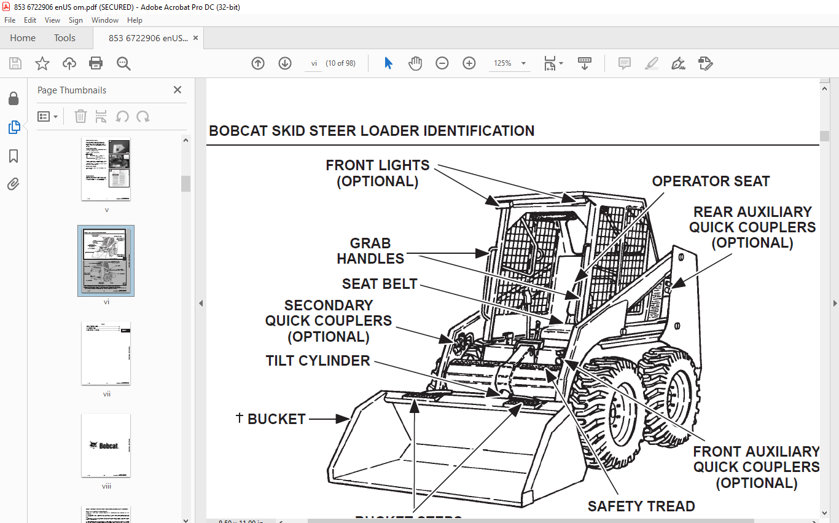Zoom in with plus icon
This screenshot has width=839, height=523.
[x=469, y=63]
